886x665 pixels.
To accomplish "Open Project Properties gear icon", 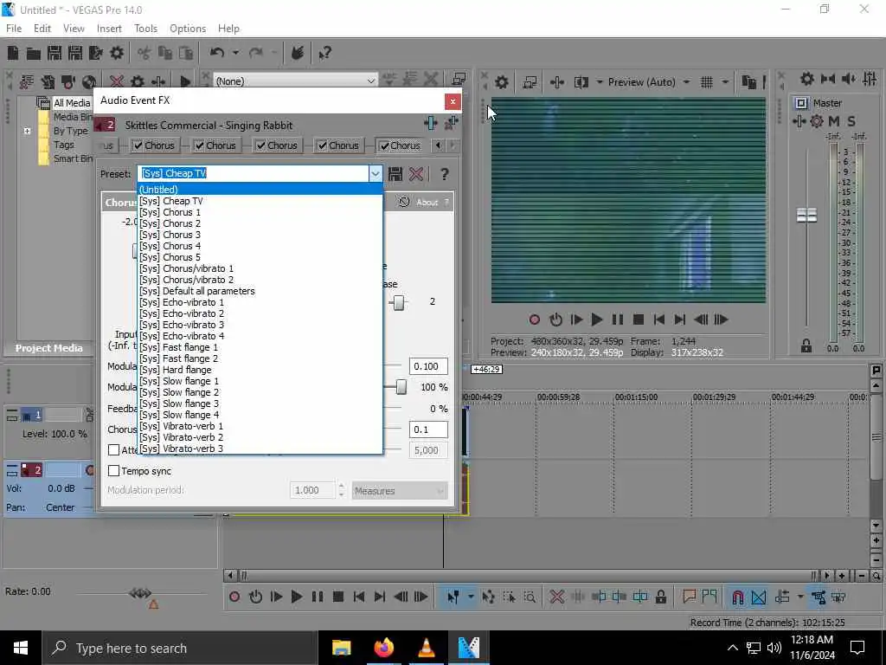I will click(117, 53).
